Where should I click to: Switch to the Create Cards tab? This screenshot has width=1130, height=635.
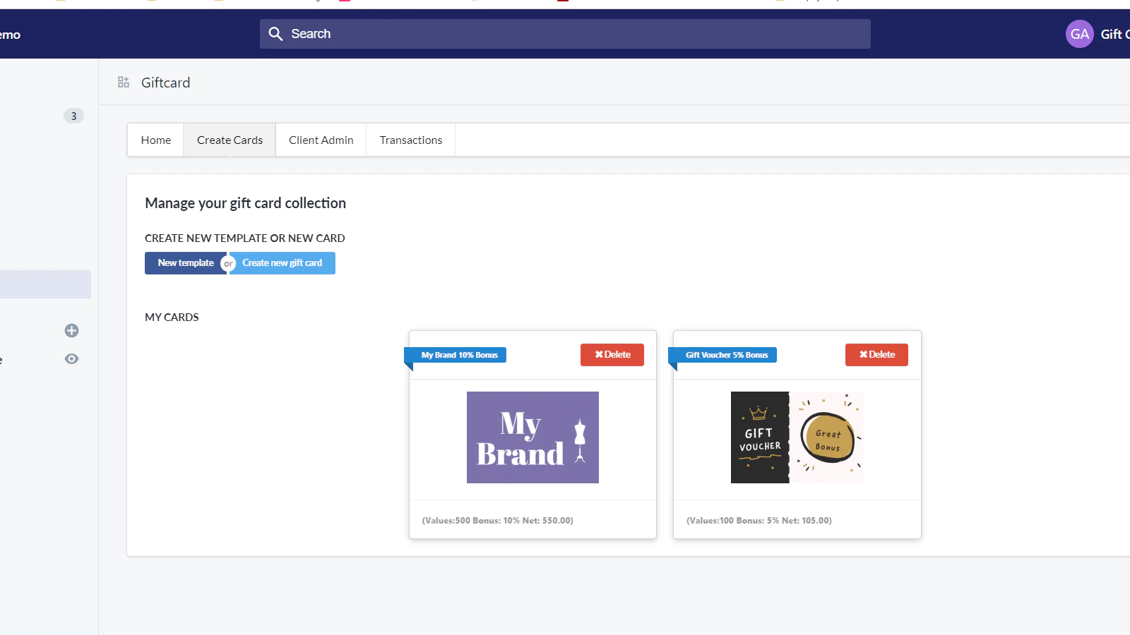pyautogui.click(x=230, y=140)
